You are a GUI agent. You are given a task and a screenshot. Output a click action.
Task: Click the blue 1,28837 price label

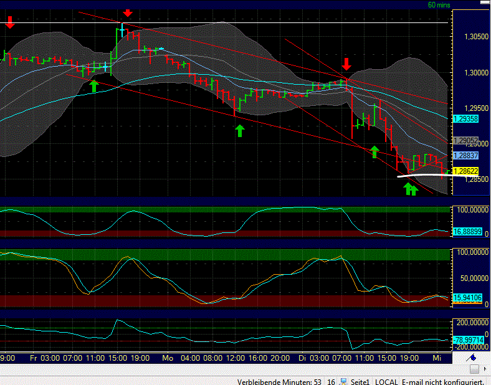pyautogui.click(x=465, y=156)
